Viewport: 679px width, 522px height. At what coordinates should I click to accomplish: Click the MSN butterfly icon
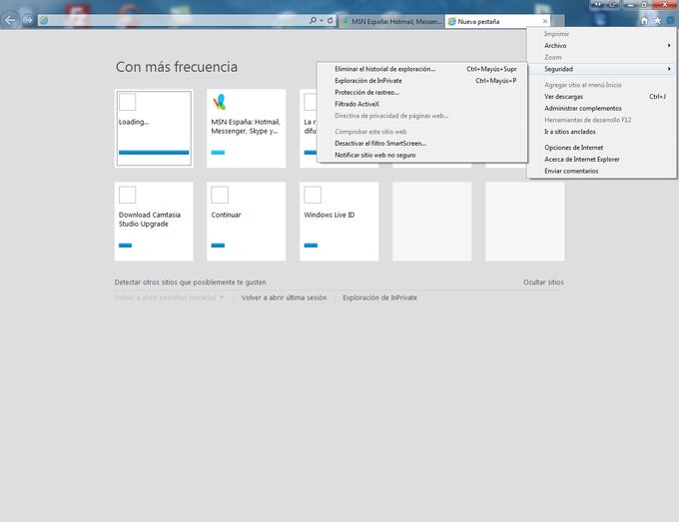click(220, 102)
